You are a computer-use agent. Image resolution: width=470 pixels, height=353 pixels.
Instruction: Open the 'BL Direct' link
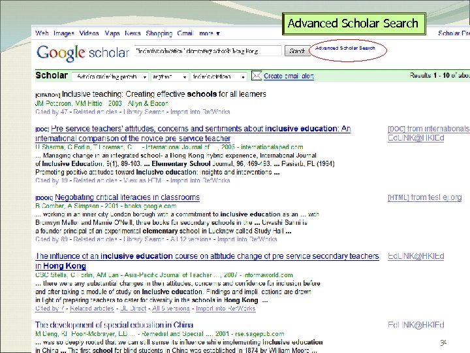133,309
